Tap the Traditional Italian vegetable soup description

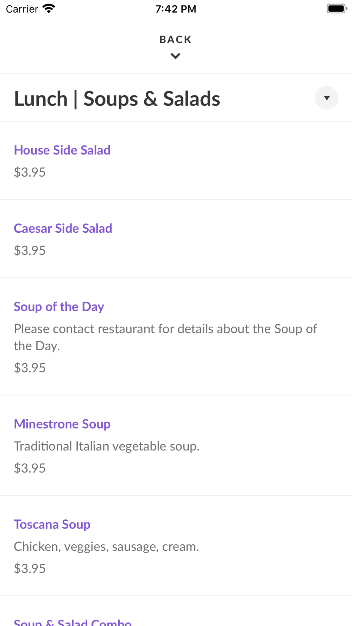coord(107,446)
